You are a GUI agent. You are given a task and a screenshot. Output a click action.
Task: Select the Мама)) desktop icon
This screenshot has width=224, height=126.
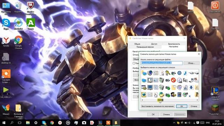(6, 110)
